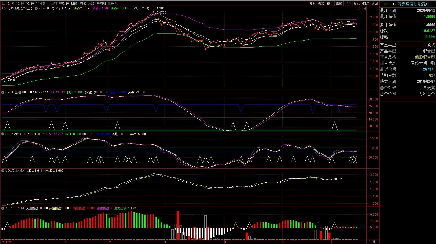Click the 基金风格 value 偏股混合型
Viewport: 436px width, 244px height.
coord(425,57)
